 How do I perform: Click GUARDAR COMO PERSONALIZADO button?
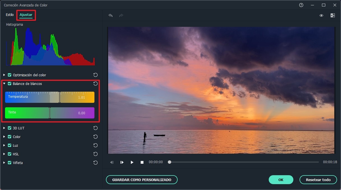click(x=142, y=180)
